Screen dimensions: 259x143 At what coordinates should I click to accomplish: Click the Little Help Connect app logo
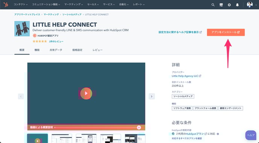coord(22,29)
